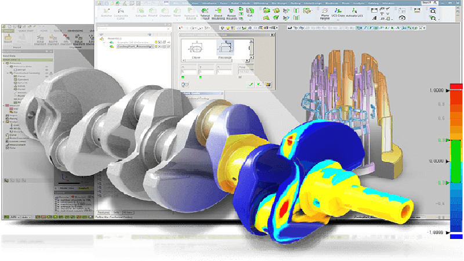Click the blue swatch at color scale bottom

(x=456, y=237)
